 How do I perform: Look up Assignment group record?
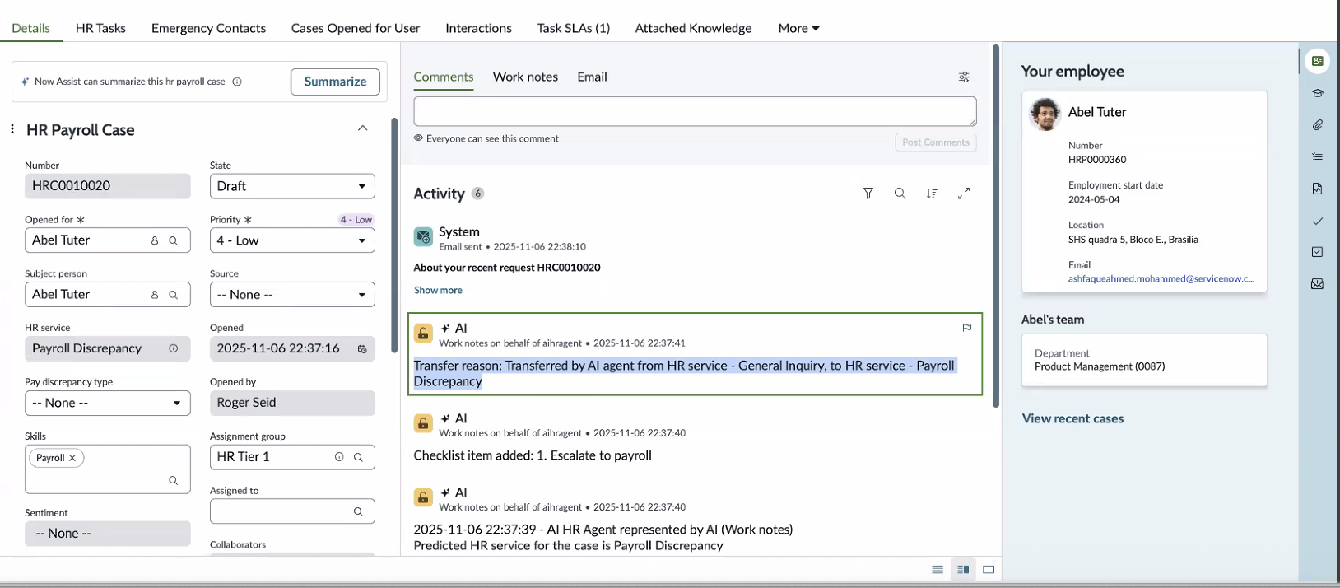[359, 457]
